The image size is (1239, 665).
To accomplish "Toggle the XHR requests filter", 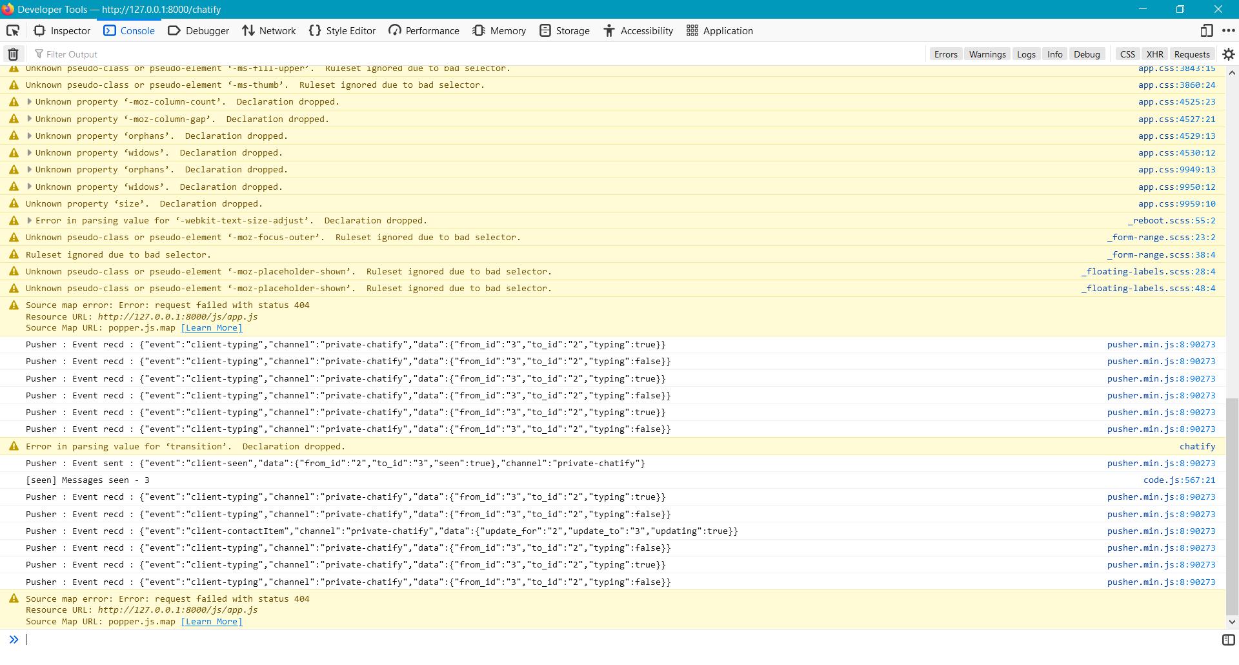I will 1154,54.
